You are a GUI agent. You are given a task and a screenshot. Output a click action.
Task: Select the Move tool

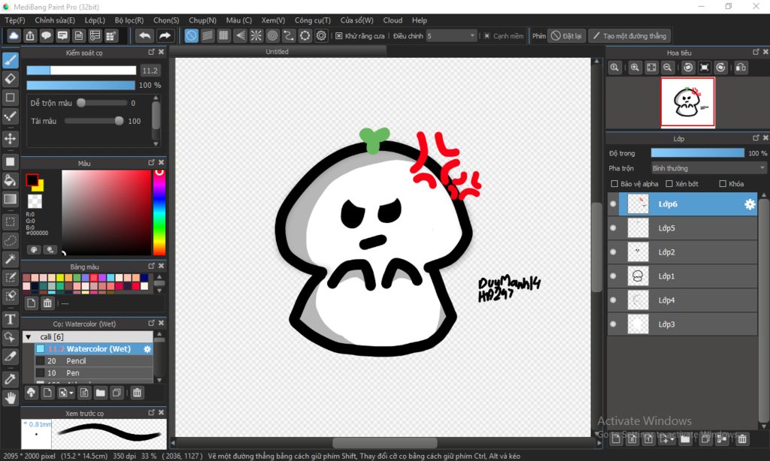click(11, 139)
